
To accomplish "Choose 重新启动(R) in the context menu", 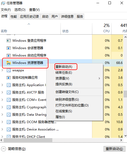I will [64, 67].
